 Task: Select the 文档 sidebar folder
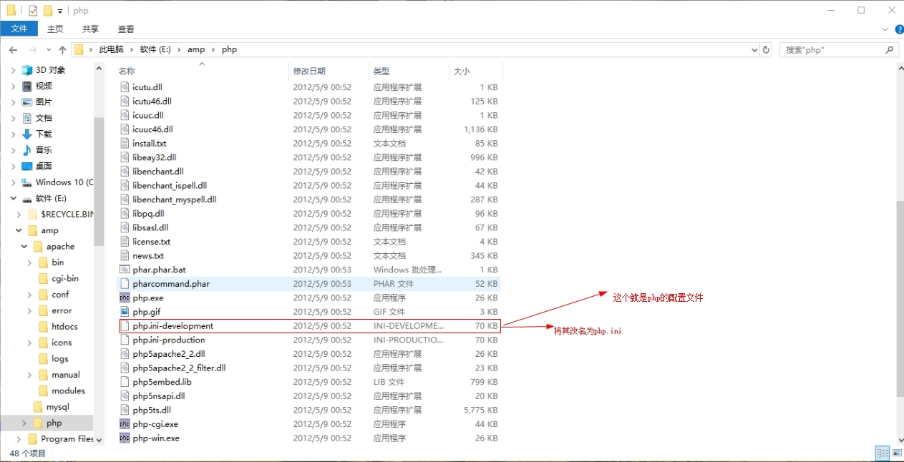pyautogui.click(x=44, y=118)
